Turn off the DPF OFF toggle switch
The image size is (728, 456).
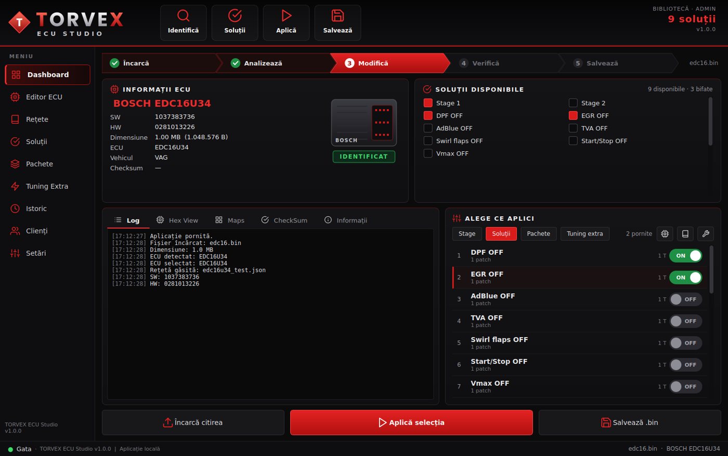686,256
